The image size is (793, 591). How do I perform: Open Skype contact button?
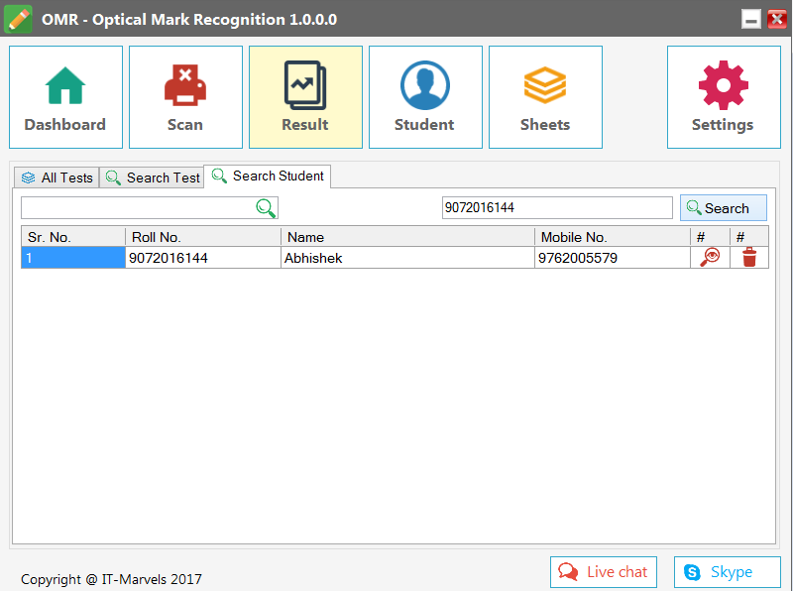coord(728,572)
